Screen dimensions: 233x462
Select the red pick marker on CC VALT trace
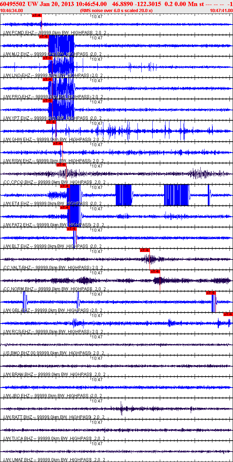click(x=145, y=250)
